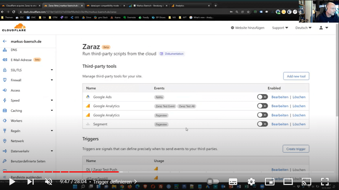This screenshot has height=190, width=339.
Task: Open the Workers sidebar icon
Action: (x=5, y=121)
